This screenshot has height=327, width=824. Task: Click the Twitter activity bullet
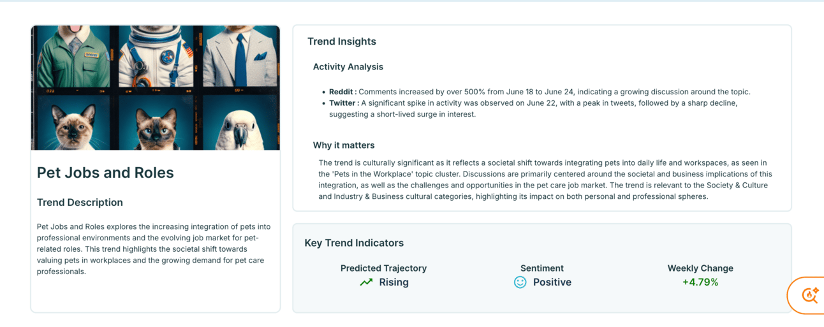coord(533,109)
